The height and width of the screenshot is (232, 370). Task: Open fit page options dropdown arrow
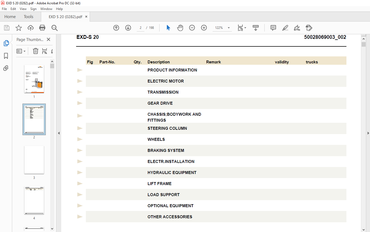click(245, 28)
